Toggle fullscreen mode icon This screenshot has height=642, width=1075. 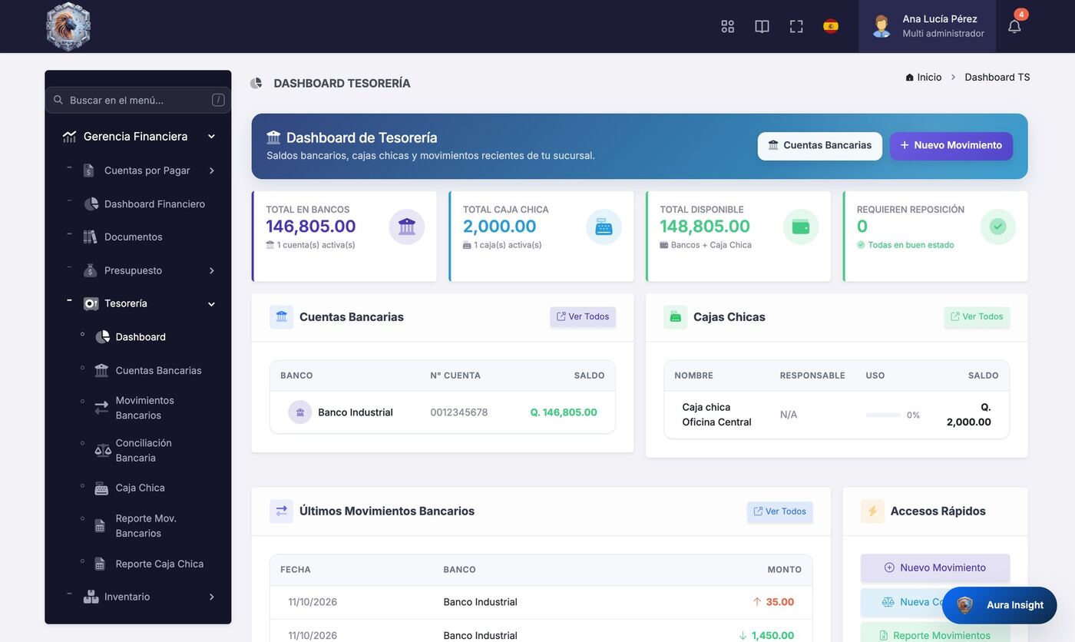click(x=796, y=26)
